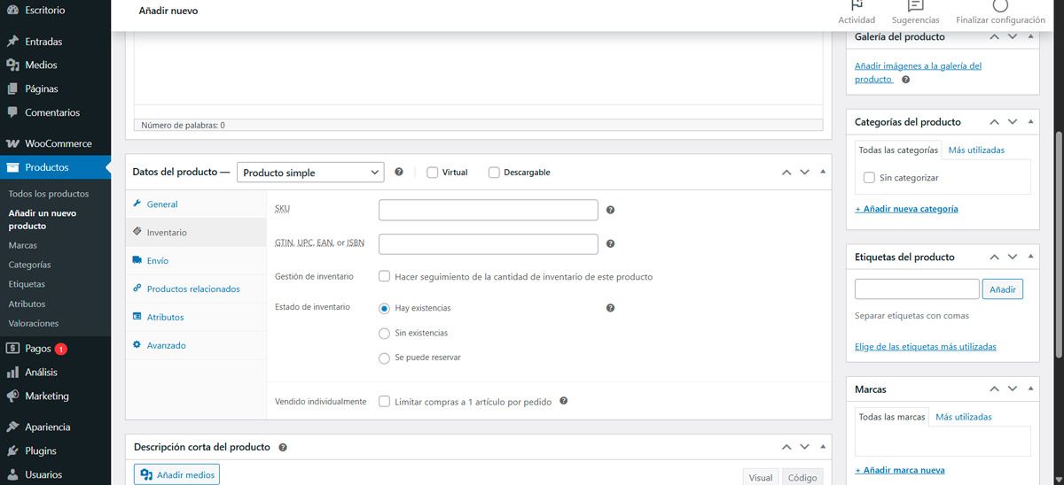The height and width of the screenshot is (485, 1064).
Task: Select the Hay existencias radio option
Action: point(384,308)
